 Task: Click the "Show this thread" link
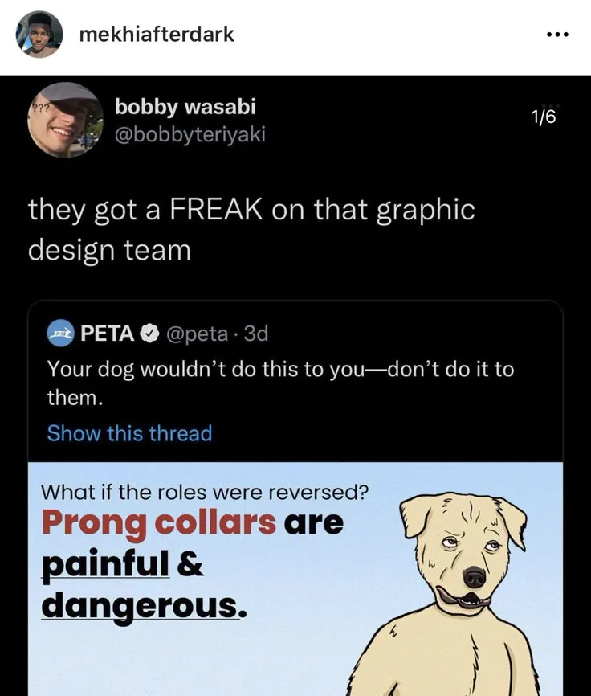(x=129, y=433)
